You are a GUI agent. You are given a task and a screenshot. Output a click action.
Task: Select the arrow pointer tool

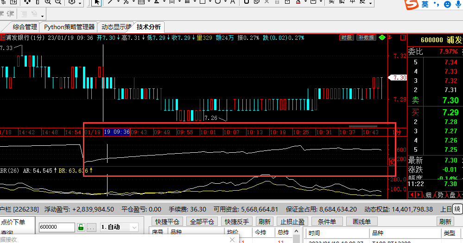click(x=96, y=2)
